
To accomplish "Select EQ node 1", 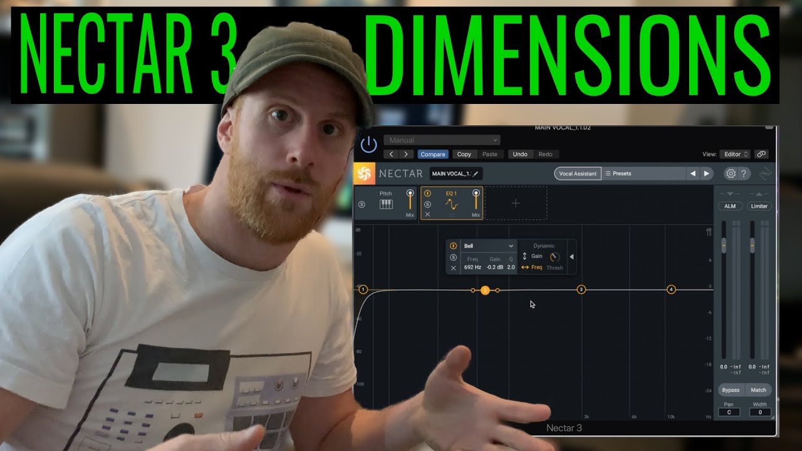I will coord(363,289).
